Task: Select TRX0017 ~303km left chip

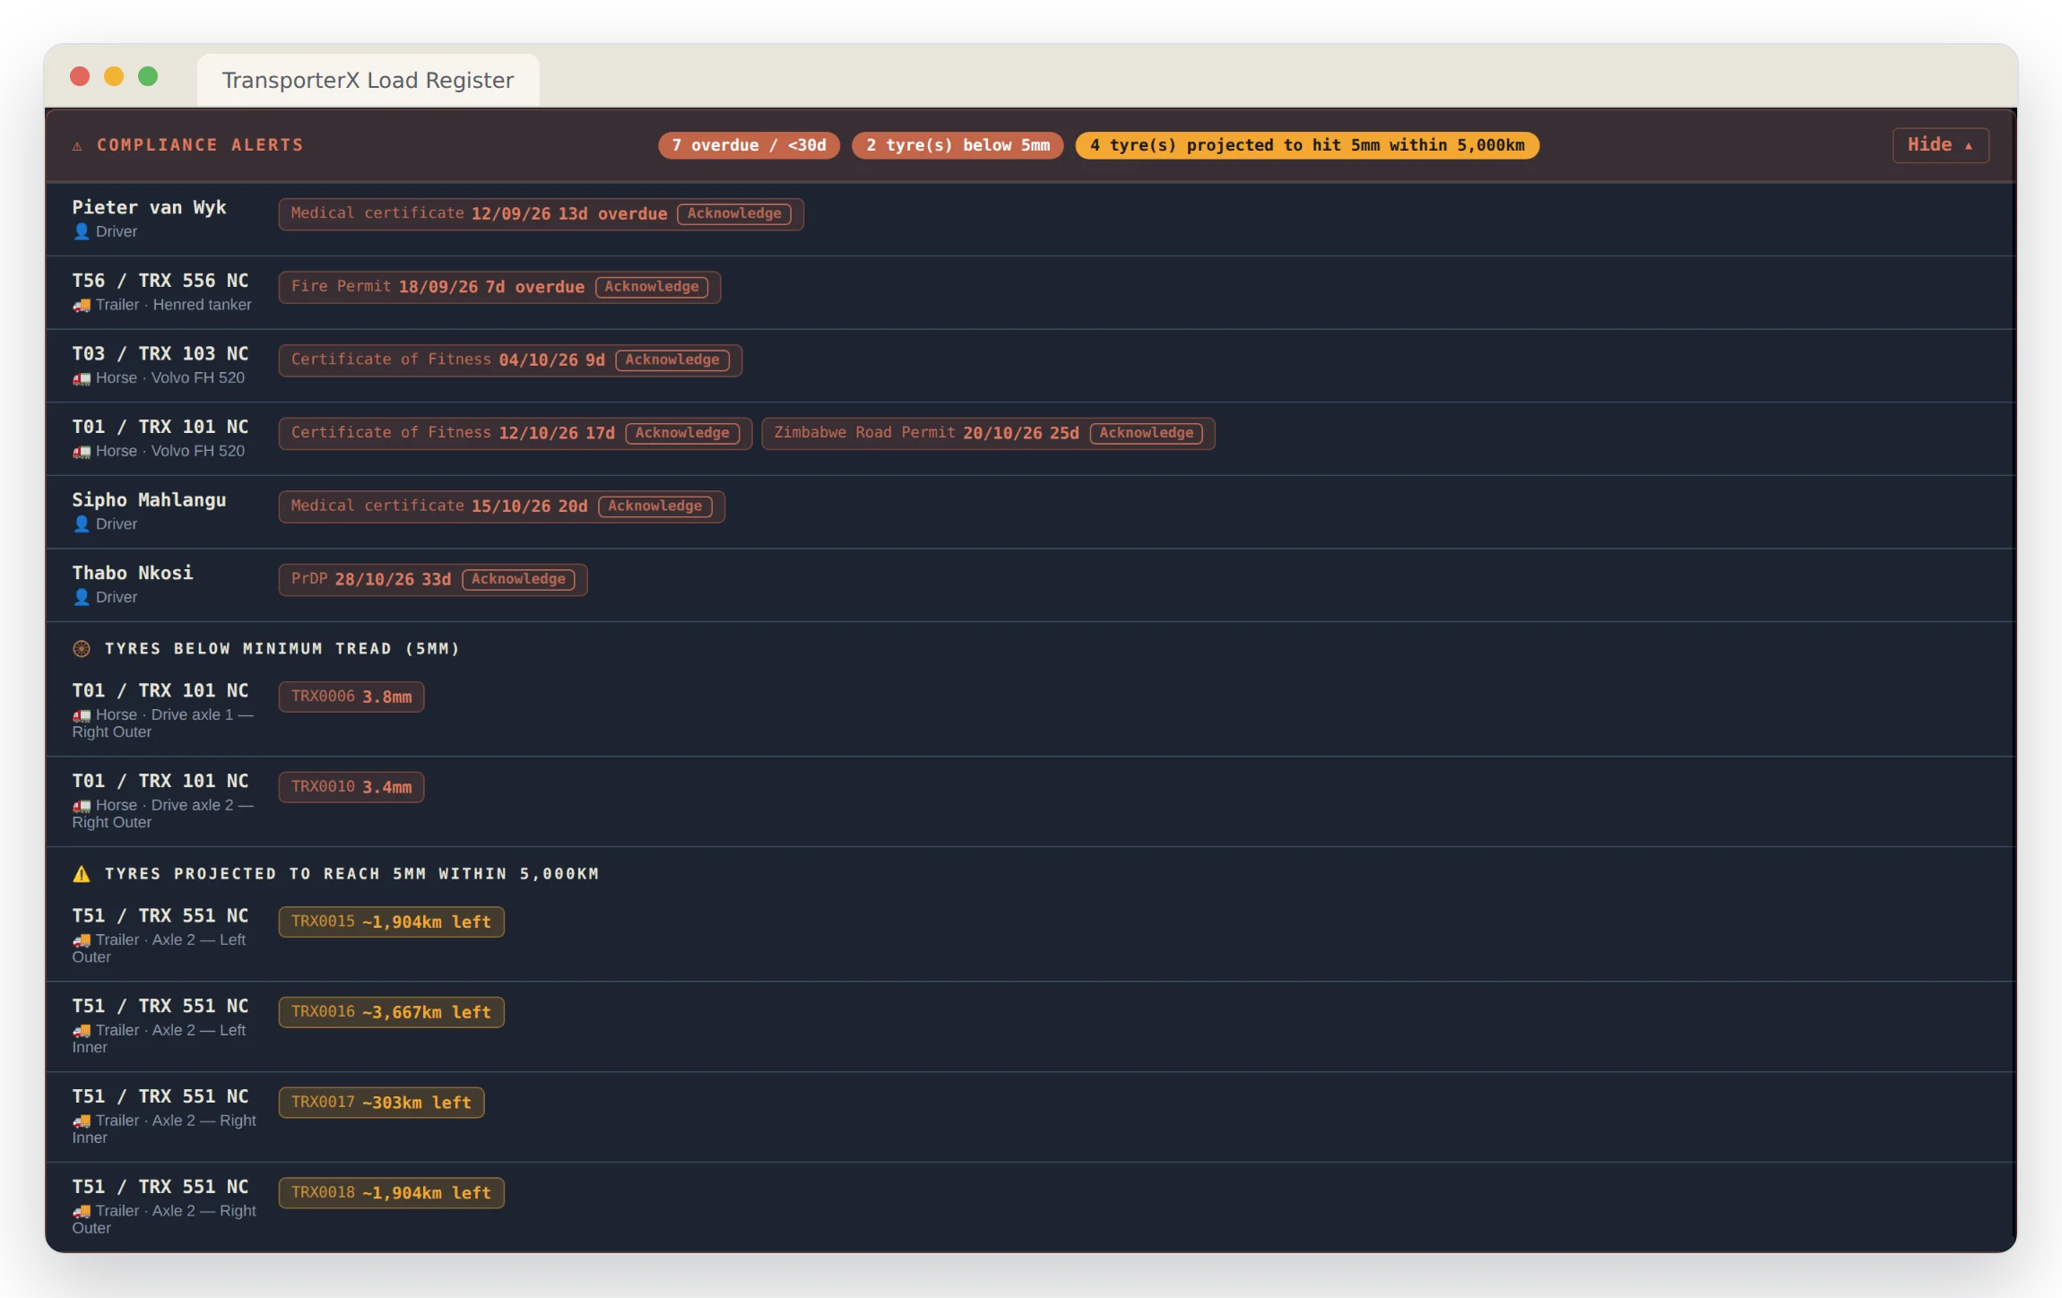Action: pos(382,1103)
